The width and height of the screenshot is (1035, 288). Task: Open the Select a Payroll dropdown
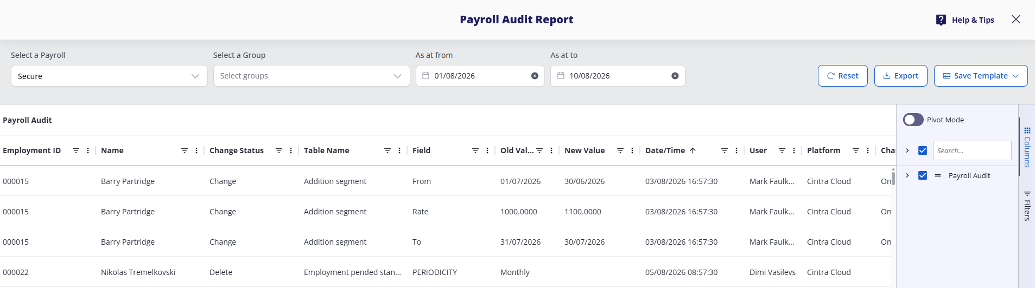109,76
